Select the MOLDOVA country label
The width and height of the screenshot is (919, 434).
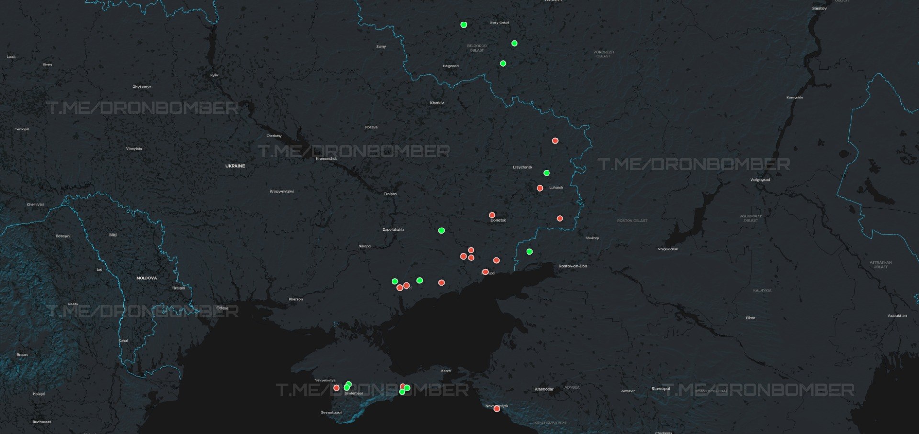pos(146,278)
